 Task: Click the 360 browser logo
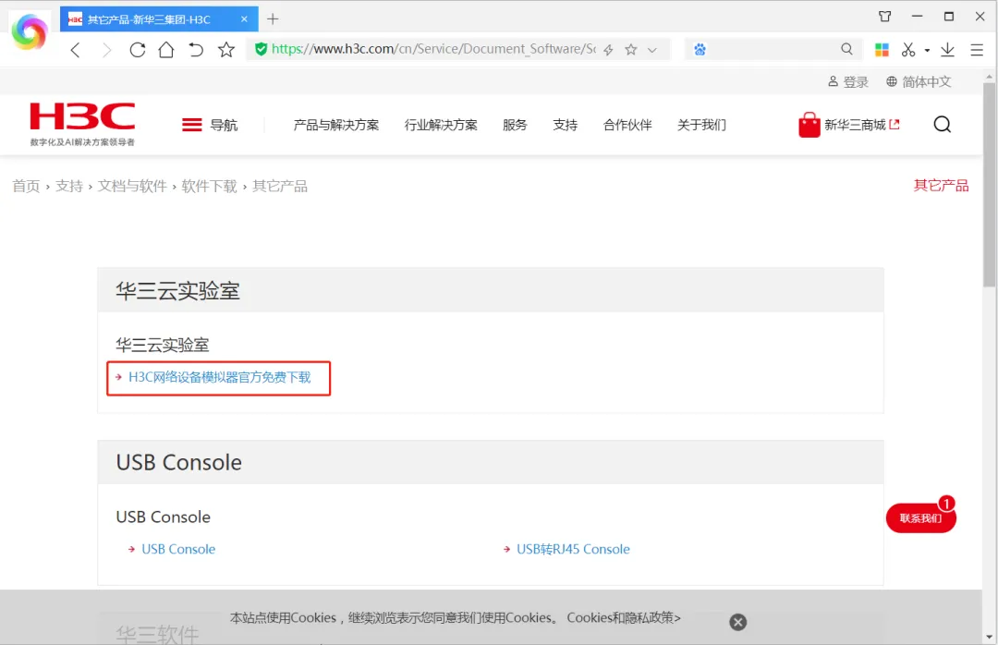coord(30,31)
